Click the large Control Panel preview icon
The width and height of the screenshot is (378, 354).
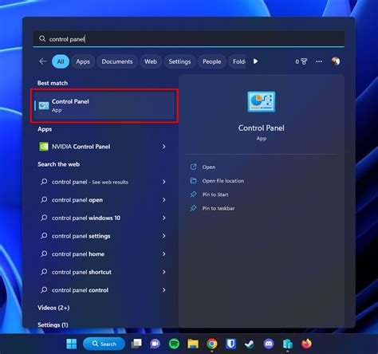pos(262,102)
